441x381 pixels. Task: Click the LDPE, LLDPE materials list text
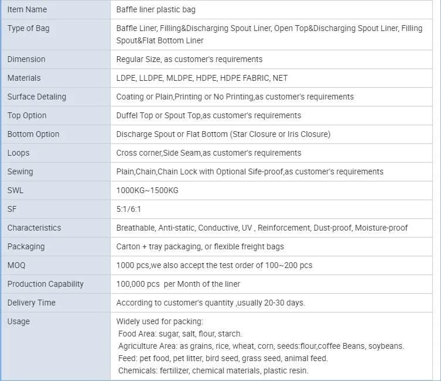[x=202, y=78]
